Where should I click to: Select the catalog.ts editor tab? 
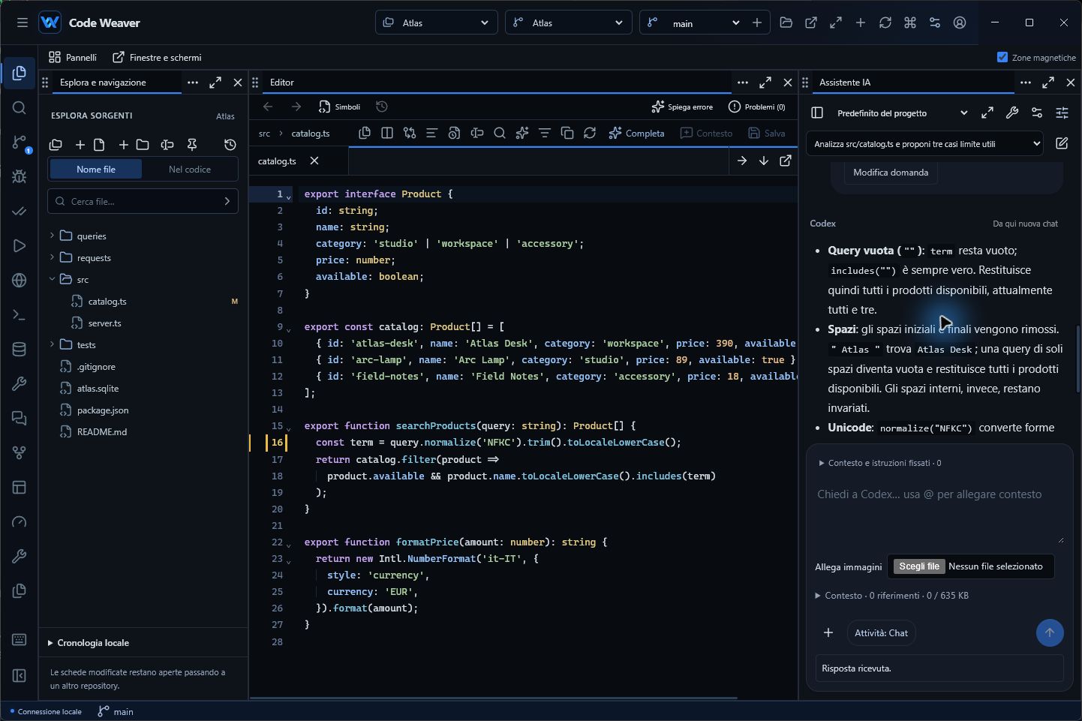pos(277,161)
